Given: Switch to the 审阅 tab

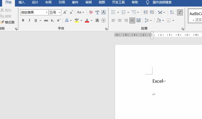Looking at the screenshot, I should pos(89,2).
